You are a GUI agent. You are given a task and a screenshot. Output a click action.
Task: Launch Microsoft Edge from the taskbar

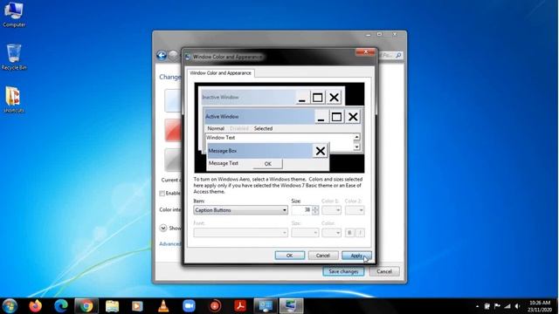coord(61,306)
